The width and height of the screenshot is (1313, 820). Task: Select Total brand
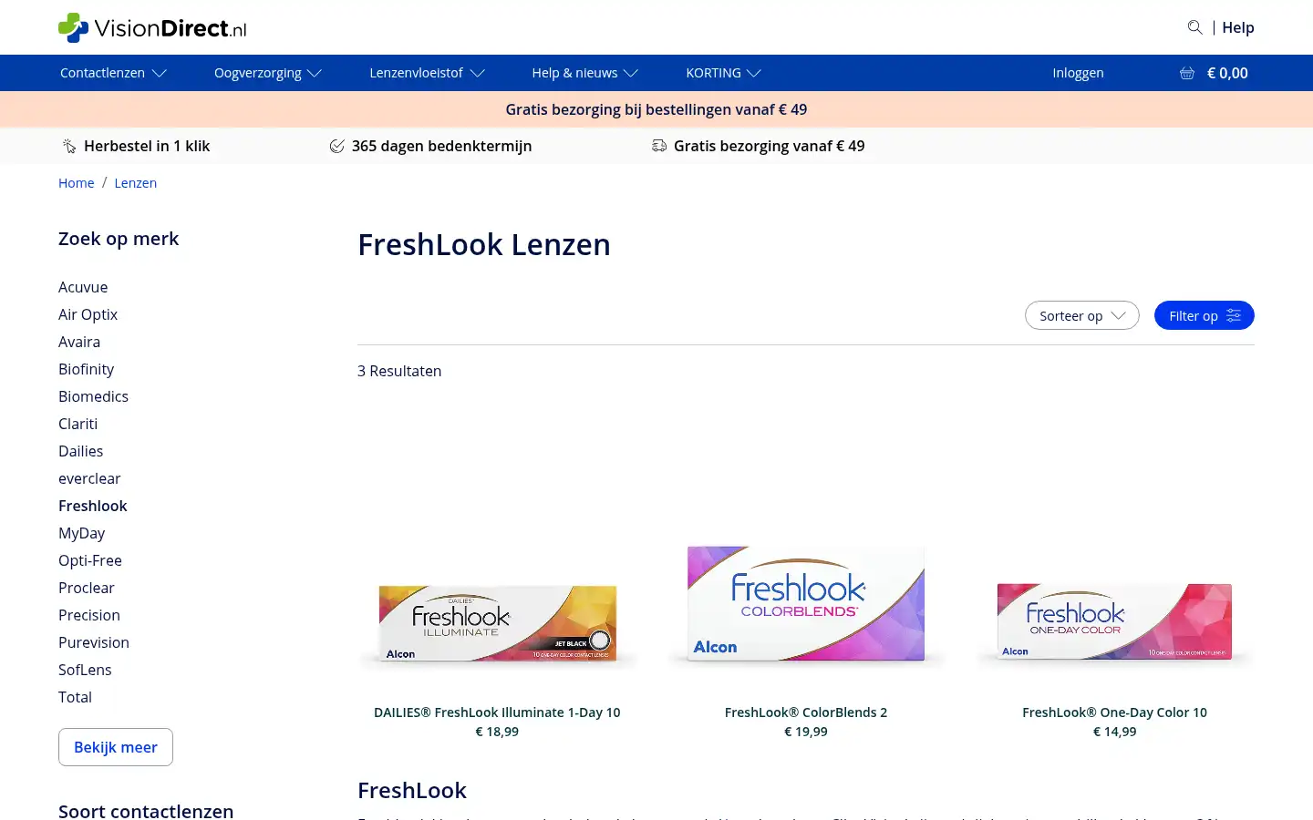coord(75,697)
